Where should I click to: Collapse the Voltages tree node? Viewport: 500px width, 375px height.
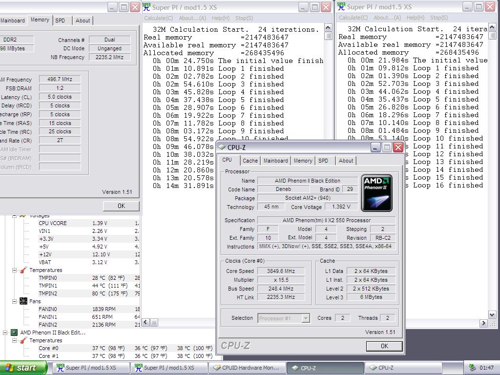click(x=14, y=216)
